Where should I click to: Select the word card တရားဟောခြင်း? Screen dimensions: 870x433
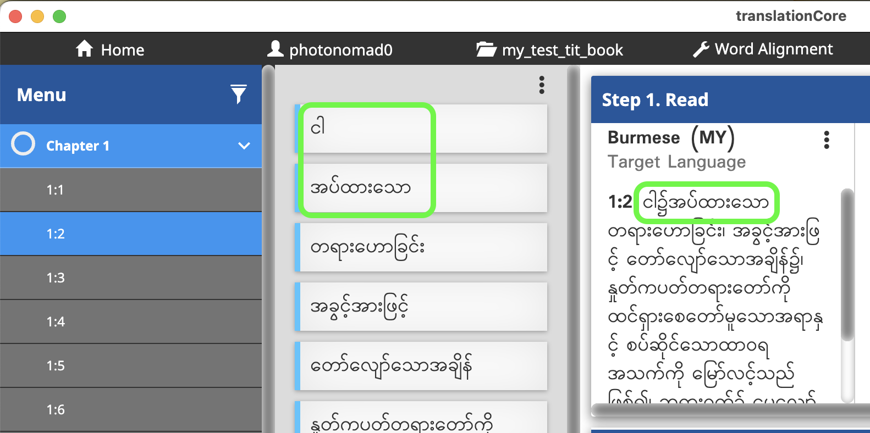[x=421, y=247]
